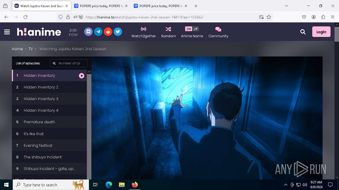Open Firefox account icon
Screen dimensions: 339x190
click(314, 17)
